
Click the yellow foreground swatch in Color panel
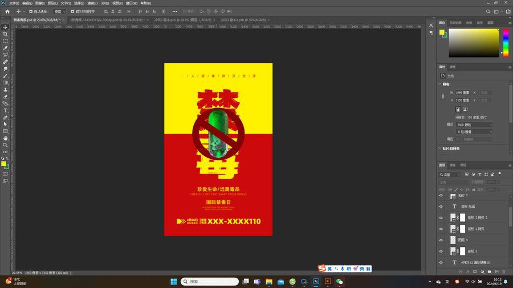coord(442,32)
